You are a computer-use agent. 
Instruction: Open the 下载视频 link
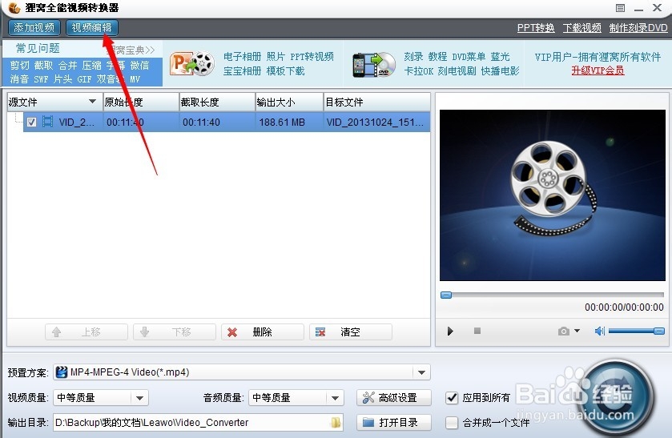coord(582,28)
